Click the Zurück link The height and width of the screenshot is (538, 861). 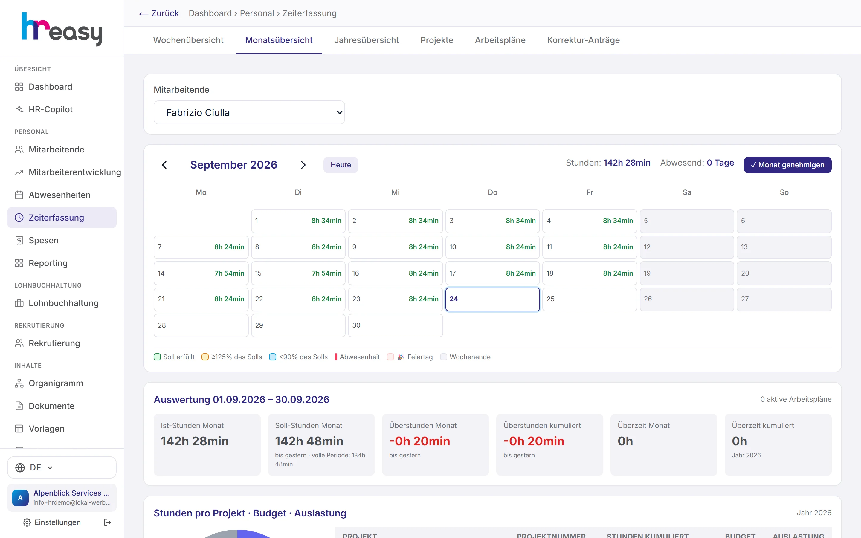[x=159, y=13]
